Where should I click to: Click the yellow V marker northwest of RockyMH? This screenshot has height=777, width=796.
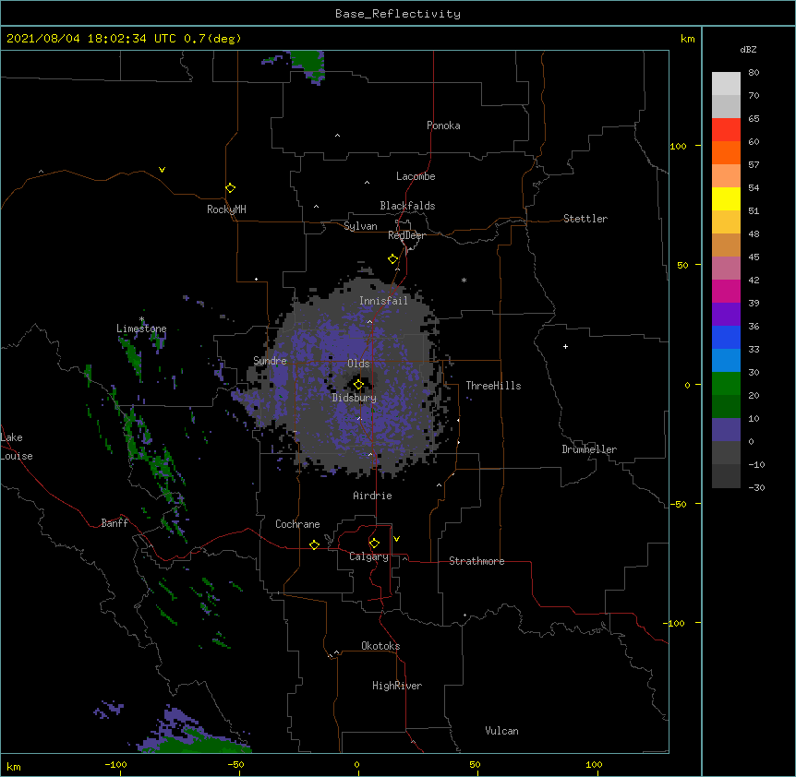click(162, 170)
